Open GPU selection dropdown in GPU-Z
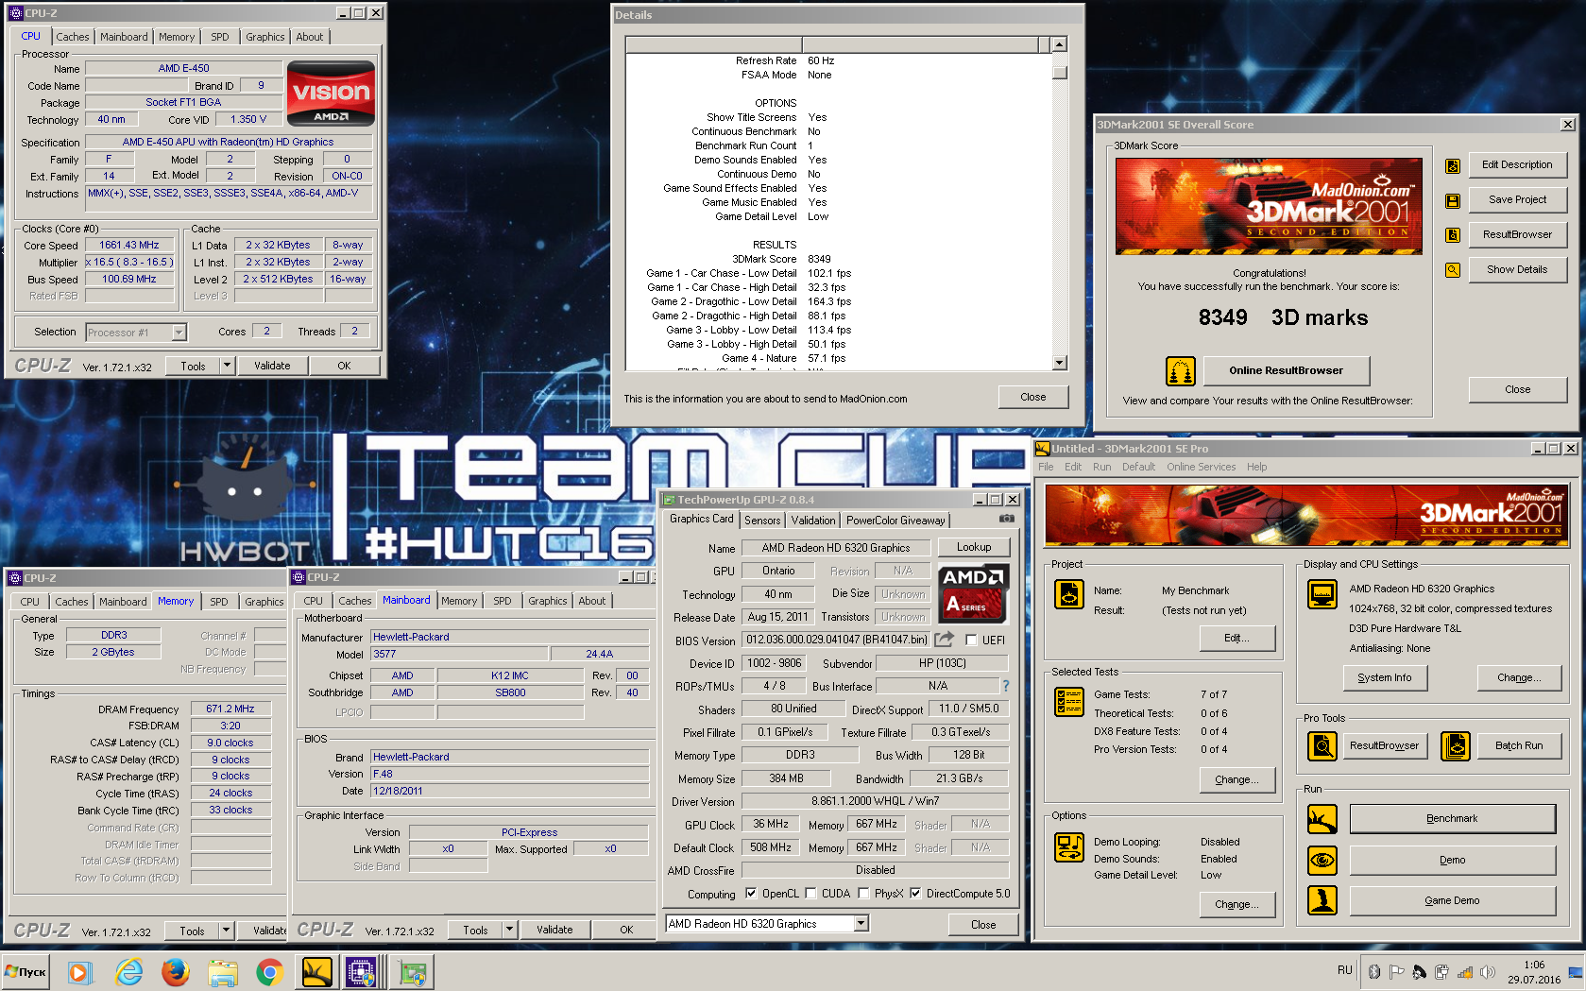The width and height of the screenshot is (1586, 991). pyautogui.click(x=861, y=924)
